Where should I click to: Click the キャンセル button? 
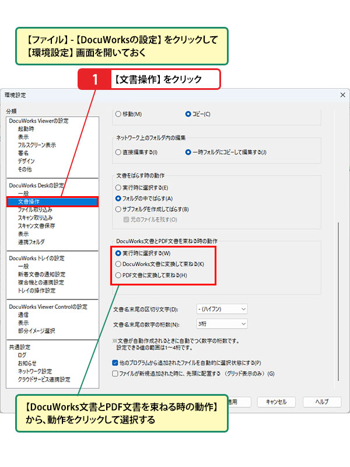tap(276, 402)
